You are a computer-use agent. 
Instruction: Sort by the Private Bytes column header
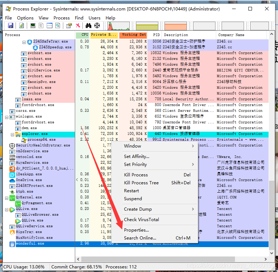click(x=104, y=35)
